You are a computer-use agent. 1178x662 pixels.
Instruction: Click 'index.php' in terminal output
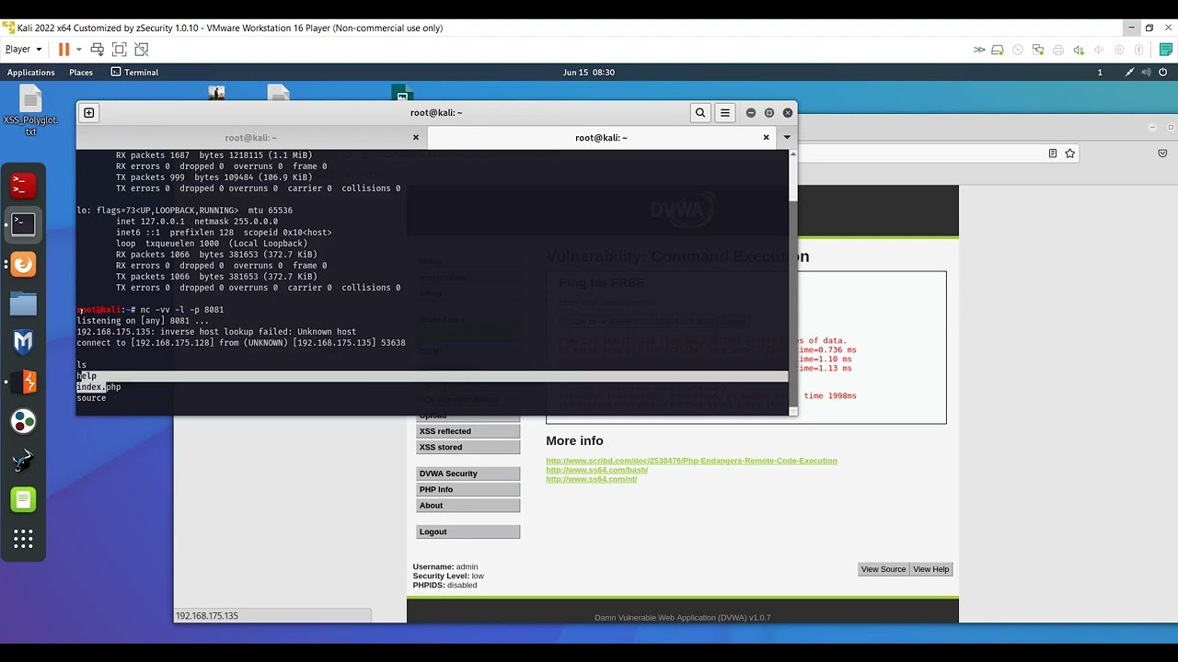98,387
